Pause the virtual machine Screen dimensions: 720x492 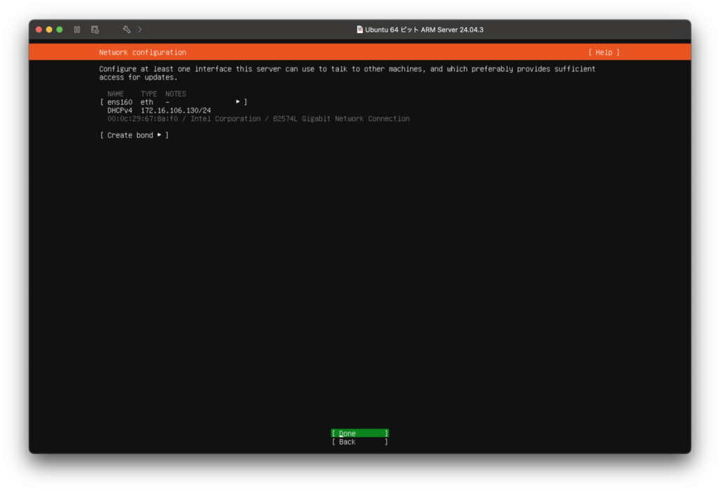click(77, 30)
